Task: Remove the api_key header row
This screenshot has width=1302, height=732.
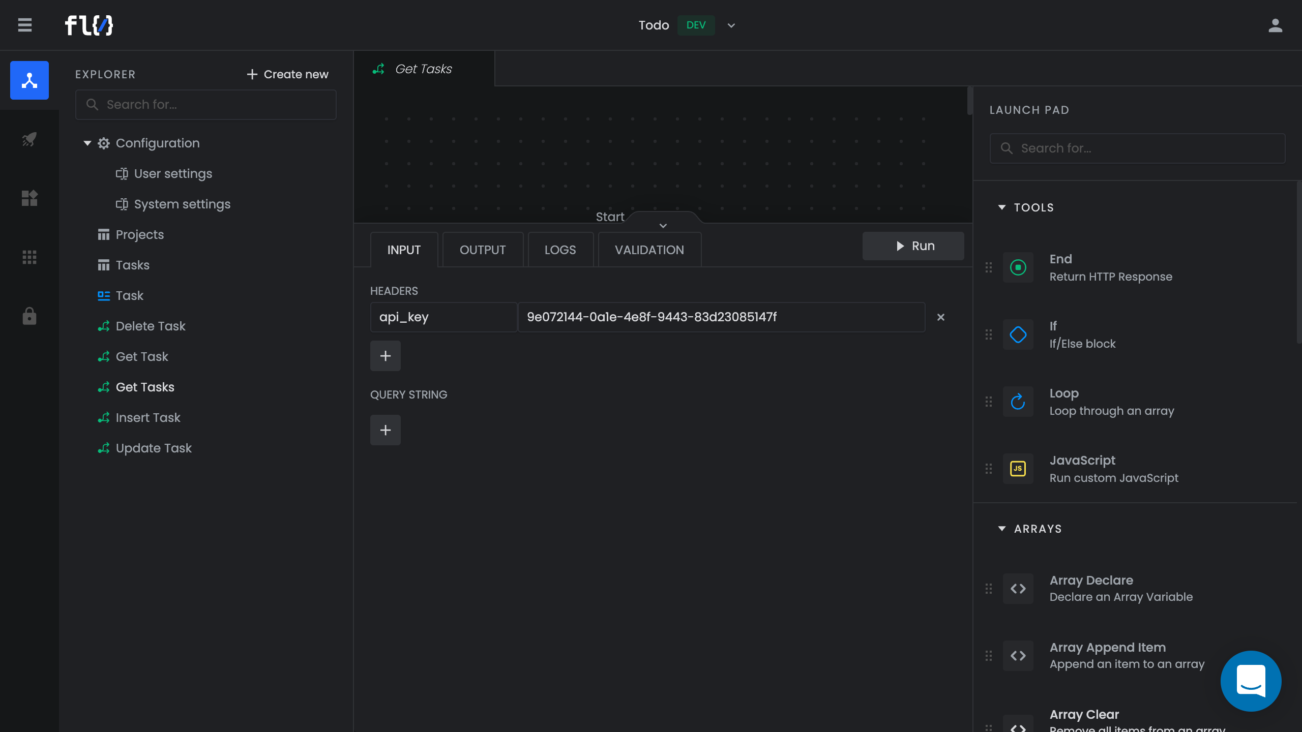Action: click(941, 317)
